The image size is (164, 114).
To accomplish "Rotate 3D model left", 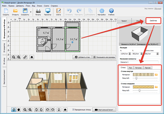I will 36,110.
